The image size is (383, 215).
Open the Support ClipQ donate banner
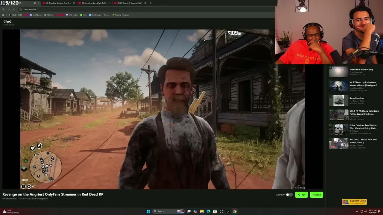(x=354, y=202)
